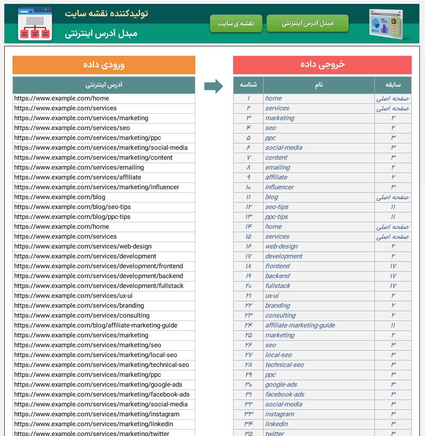The image size is (425, 436).
Task: Select URL cell ending development/backend
Action: tap(104, 276)
